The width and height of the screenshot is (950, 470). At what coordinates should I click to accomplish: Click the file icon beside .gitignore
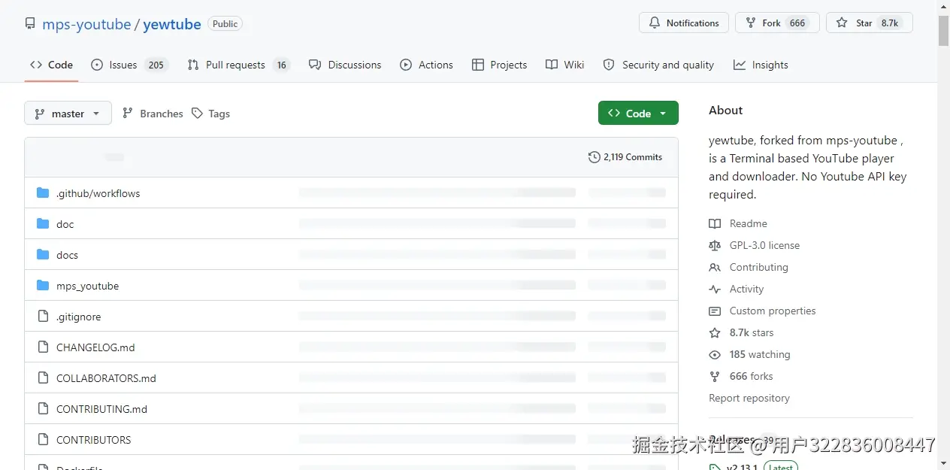point(43,317)
